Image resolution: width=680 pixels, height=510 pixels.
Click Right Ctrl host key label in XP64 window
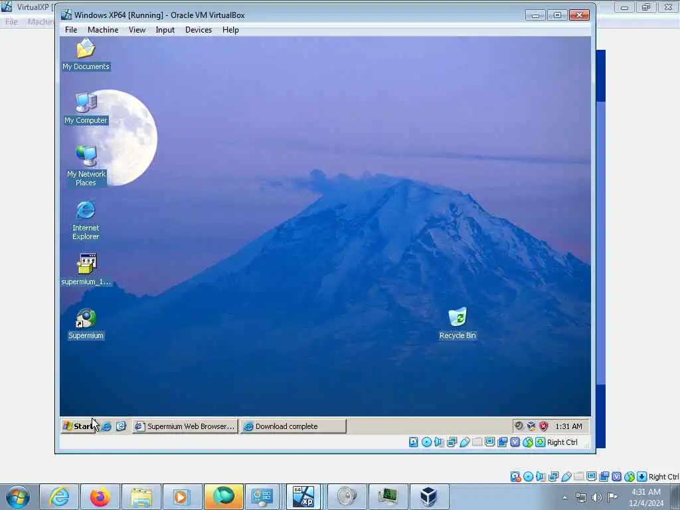click(562, 442)
